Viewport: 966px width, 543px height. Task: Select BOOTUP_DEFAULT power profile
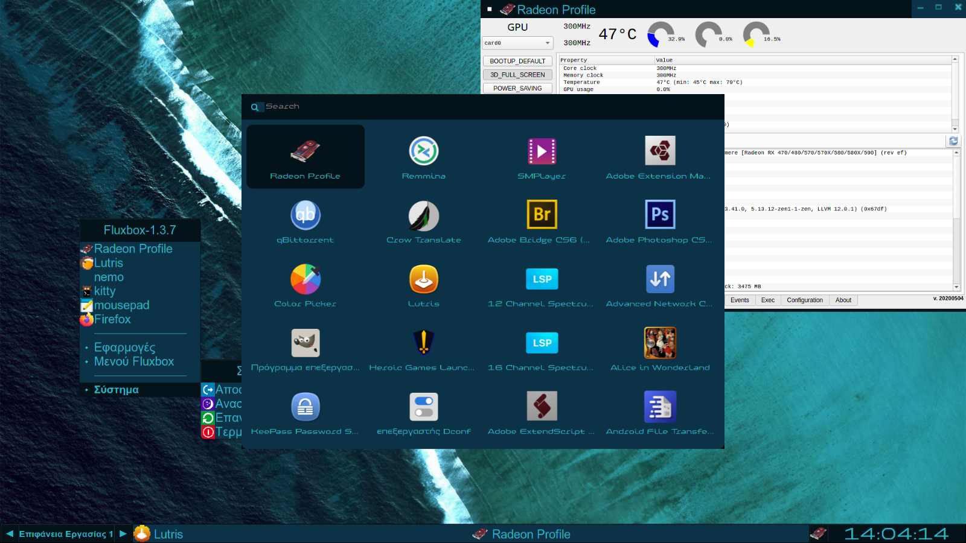point(517,61)
